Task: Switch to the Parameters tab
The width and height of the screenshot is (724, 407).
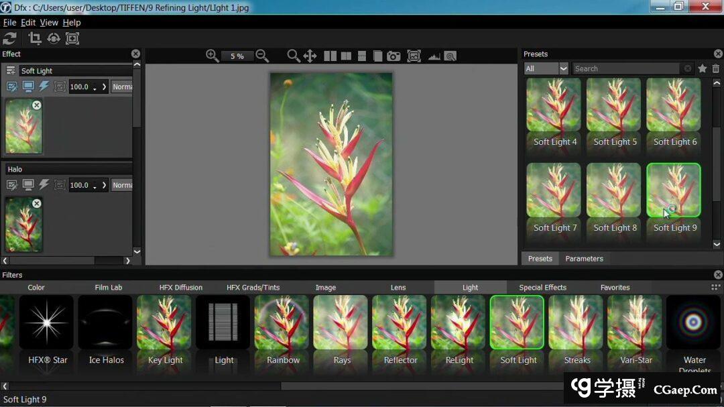Action: click(584, 259)
